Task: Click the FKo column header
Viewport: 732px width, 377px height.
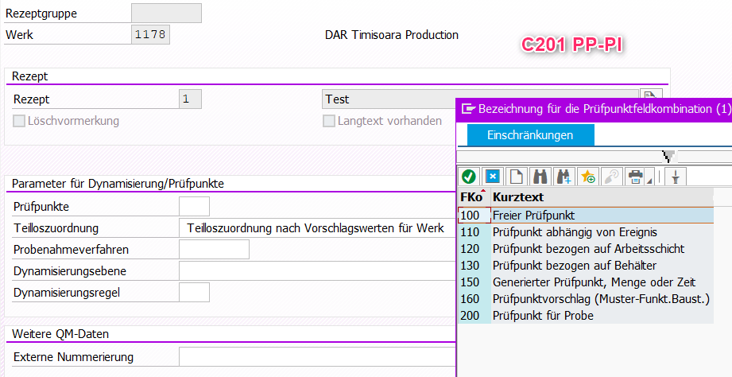Action: point(471,196)
